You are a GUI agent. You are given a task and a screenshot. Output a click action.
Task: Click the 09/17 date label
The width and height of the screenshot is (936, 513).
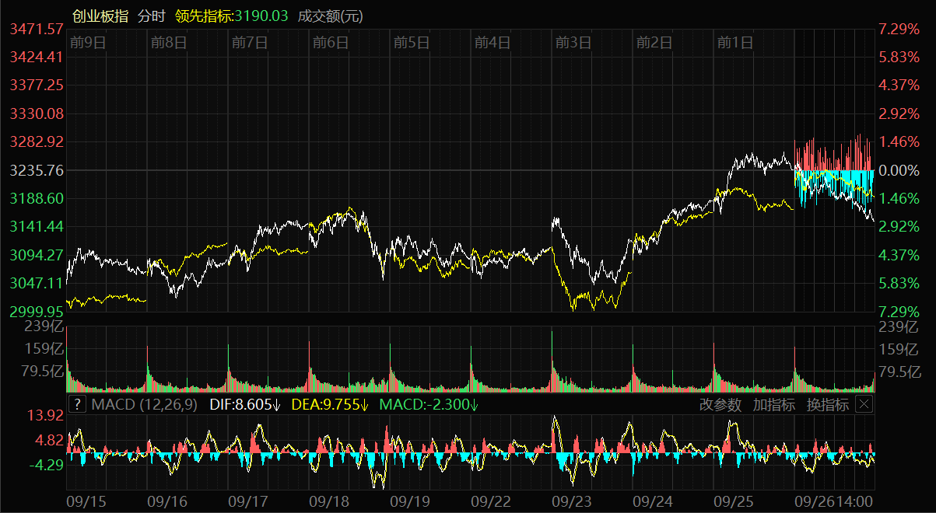(249, 502)
